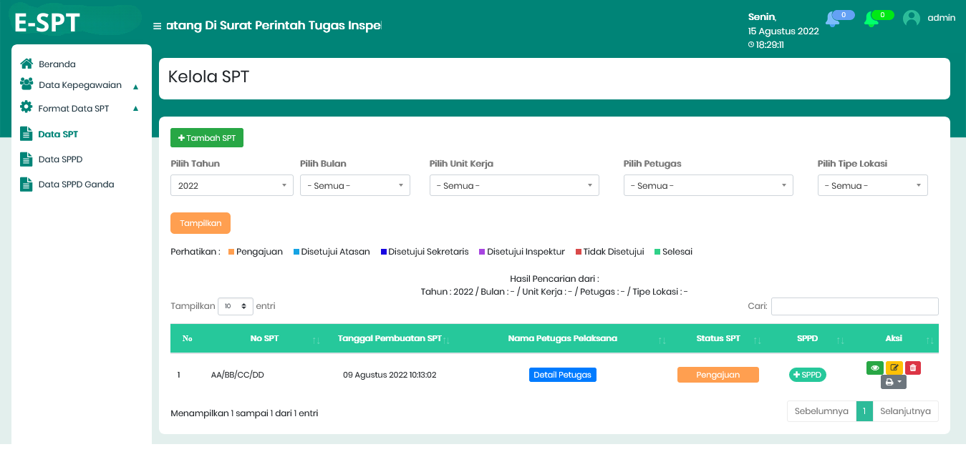Click the hamburger menu icon
Image resolution: width=966 pixels, height=467 pixels.
(157, 26)
